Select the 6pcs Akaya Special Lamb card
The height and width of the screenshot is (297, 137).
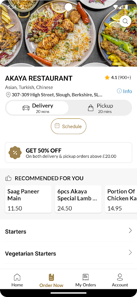point(78,199)
